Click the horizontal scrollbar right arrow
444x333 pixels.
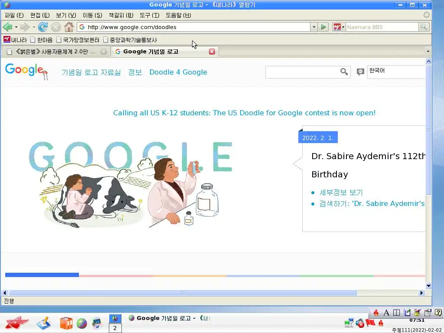pos(421,293)
